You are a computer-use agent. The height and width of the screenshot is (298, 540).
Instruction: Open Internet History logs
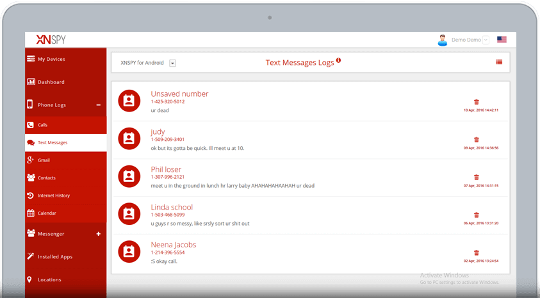(x=54, y=195)
